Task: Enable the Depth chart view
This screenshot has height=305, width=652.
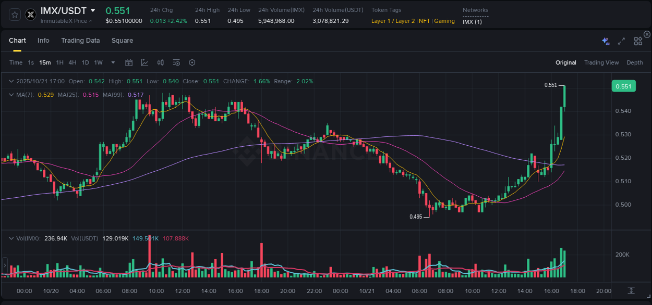Action: point(634,62)
